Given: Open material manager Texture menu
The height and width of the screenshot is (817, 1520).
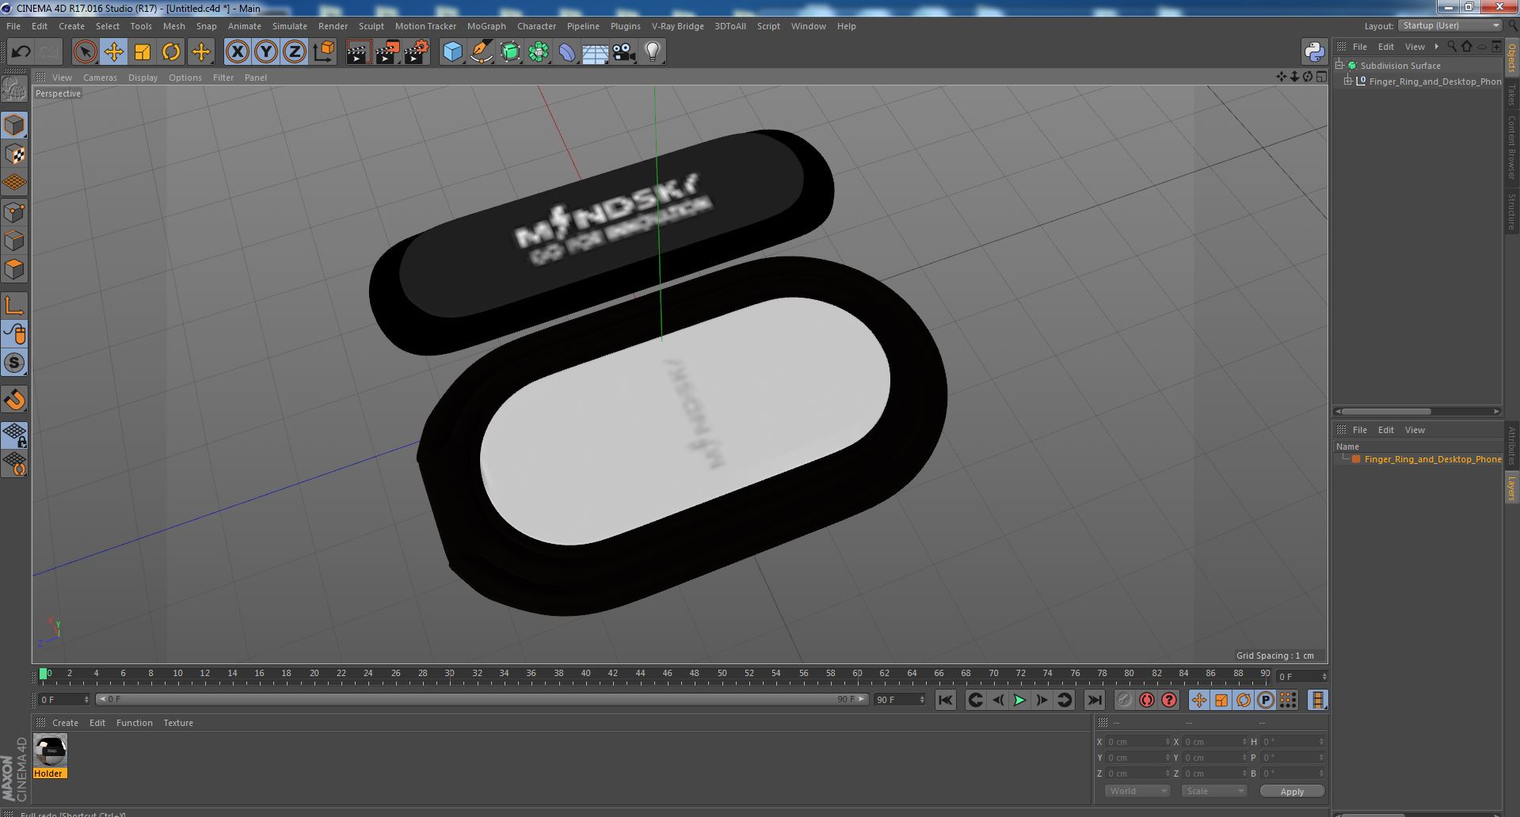Looking at the screenshot, I should click(178, 723).
